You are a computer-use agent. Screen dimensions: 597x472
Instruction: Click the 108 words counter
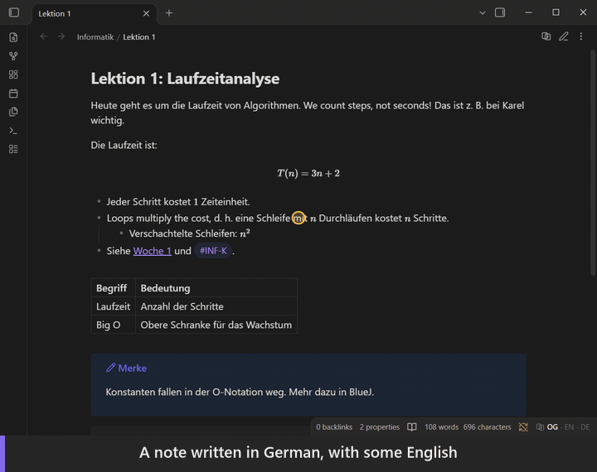(441, 427)
